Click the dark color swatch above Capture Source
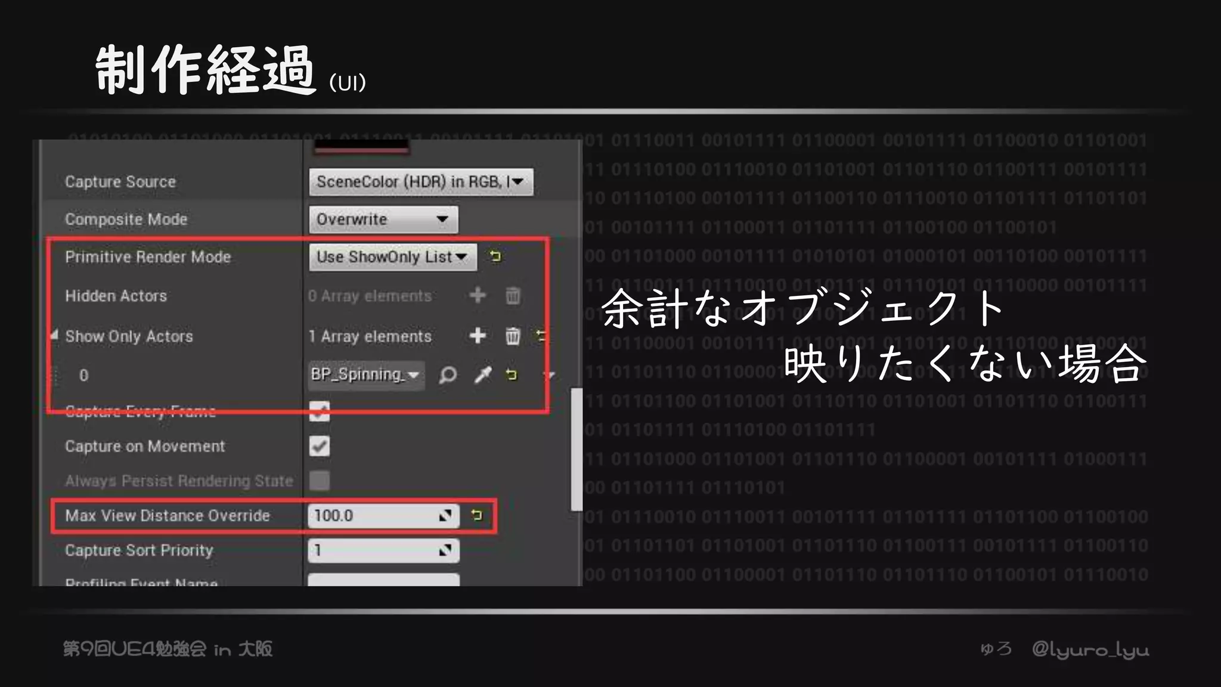The image size is (1221, 687). 361,146
